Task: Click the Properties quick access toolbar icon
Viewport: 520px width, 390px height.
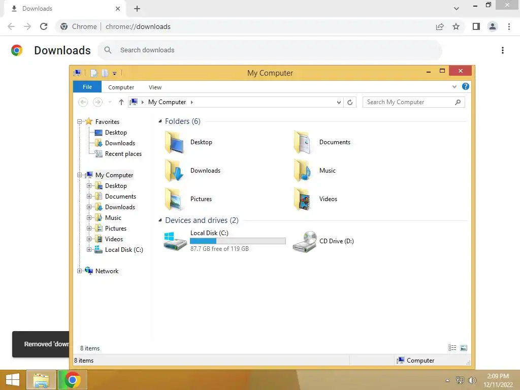Action: (94, 73)
